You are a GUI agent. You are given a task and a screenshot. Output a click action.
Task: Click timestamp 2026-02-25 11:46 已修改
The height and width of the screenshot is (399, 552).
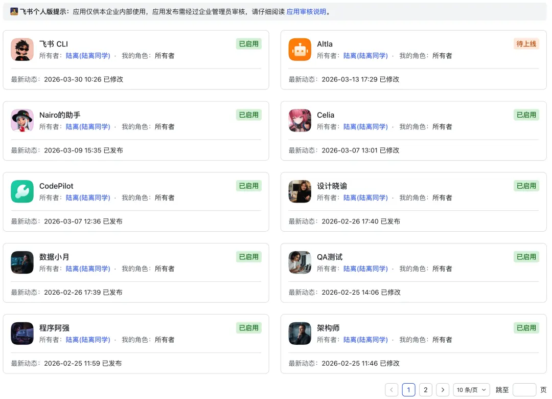coord(360,363)
